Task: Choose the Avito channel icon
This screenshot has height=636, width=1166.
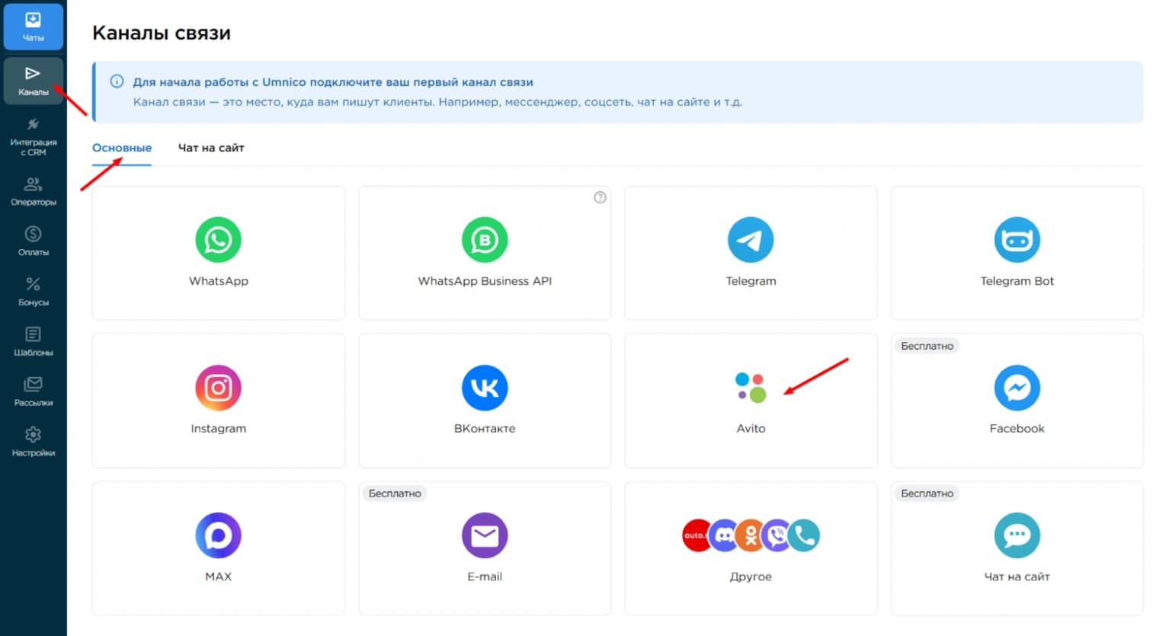Action: (751, 388)
